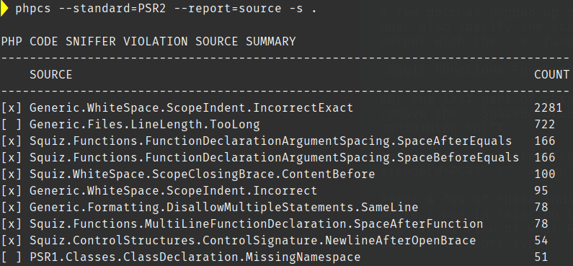Screen dimensions: 573x266
Task: Select Generic.Formatting.DisallowMultipleStatements.SameLine text
Action: [x=223, y=207]
